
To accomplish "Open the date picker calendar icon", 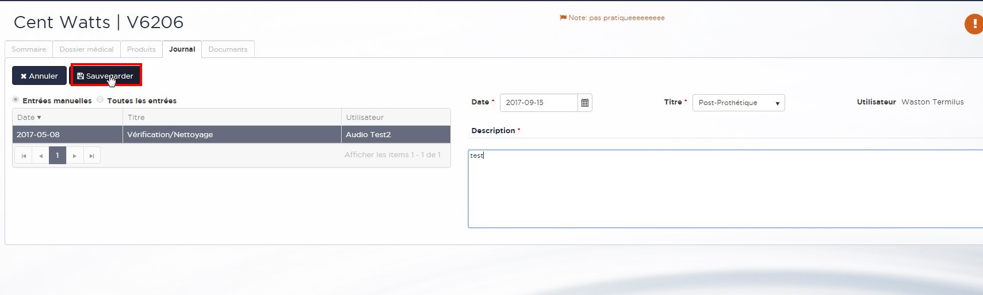I will [584, 103].
